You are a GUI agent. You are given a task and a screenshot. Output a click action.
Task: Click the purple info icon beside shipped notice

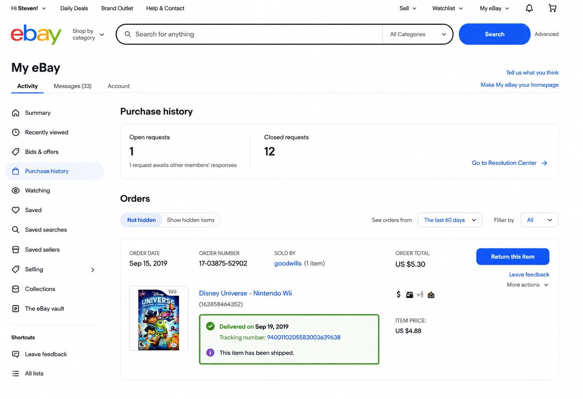[210, 352]
